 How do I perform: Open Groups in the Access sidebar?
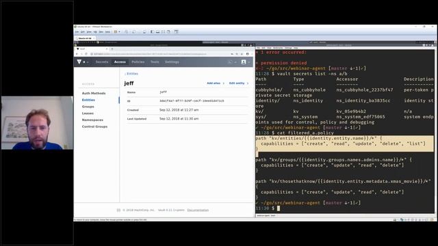pos(88,107)
